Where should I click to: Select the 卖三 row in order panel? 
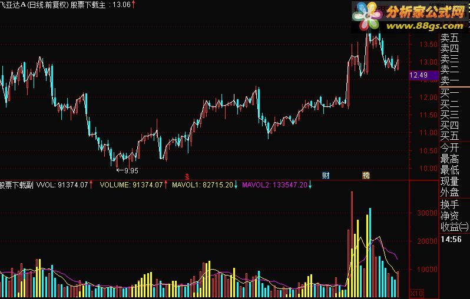pos(449,59)
